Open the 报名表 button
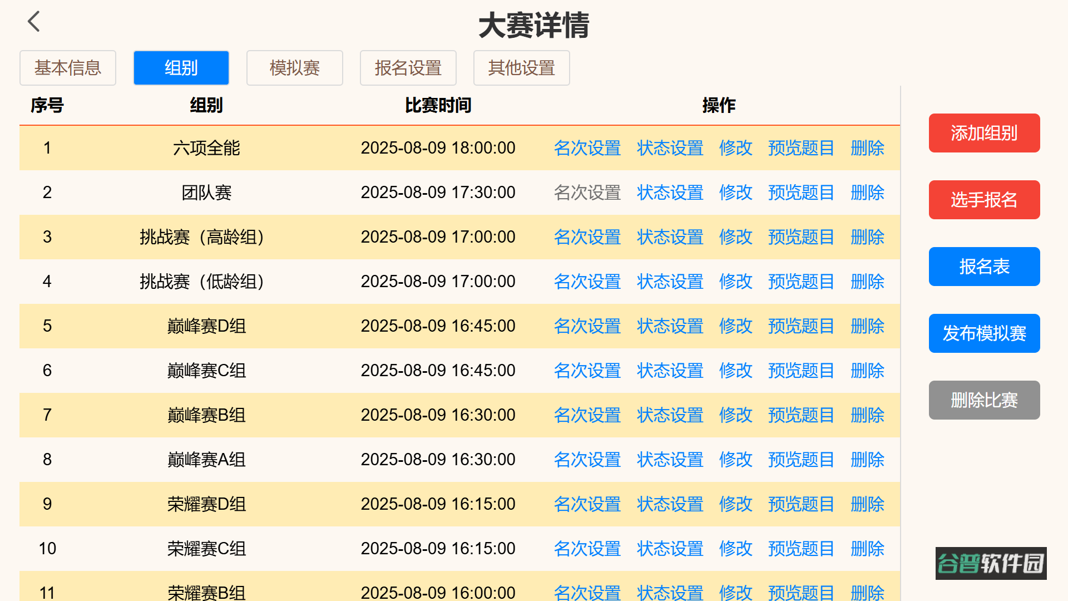The height and width of the screenshot is (601, 1068). coord(984,267)
